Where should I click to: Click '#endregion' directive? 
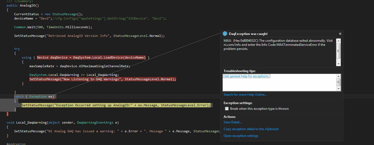coord(16,144)
